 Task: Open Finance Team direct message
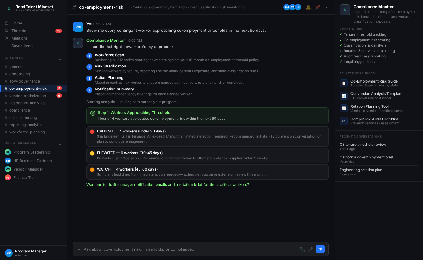[x=33, y=177]
